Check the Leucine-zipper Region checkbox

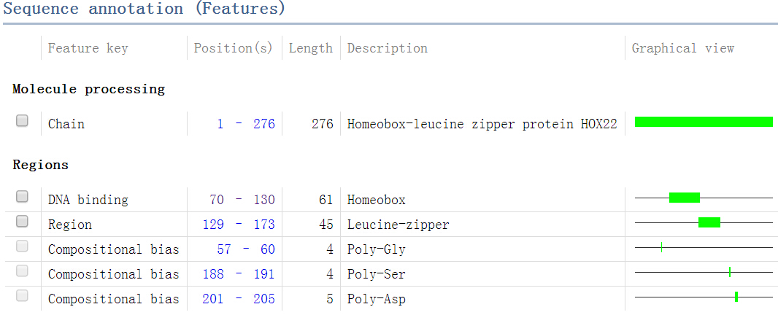tap(22, 221)
